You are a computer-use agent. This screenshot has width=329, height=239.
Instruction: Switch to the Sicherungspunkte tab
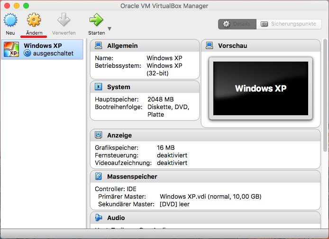pyautogui.click(x=289, y=24)
